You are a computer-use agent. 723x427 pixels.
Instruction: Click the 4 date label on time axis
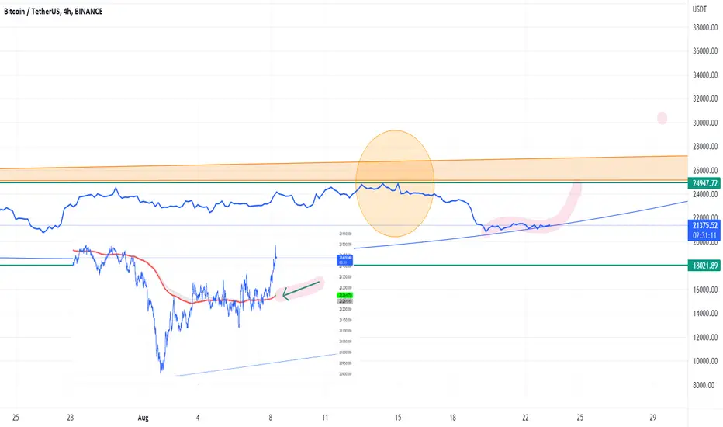coord(198,418)
